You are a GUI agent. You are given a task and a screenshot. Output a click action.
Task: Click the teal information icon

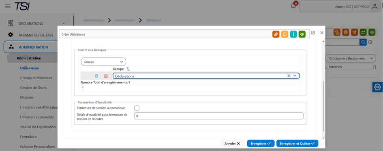tap(293, 34)
